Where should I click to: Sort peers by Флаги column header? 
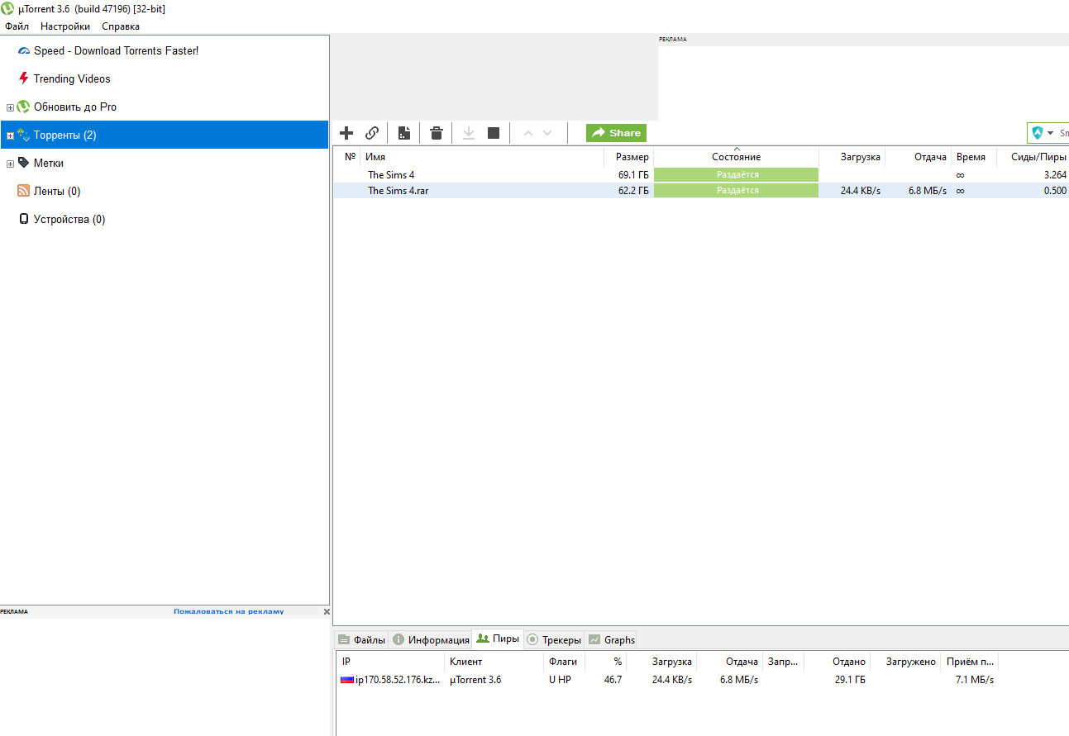(x=565, y=662)
